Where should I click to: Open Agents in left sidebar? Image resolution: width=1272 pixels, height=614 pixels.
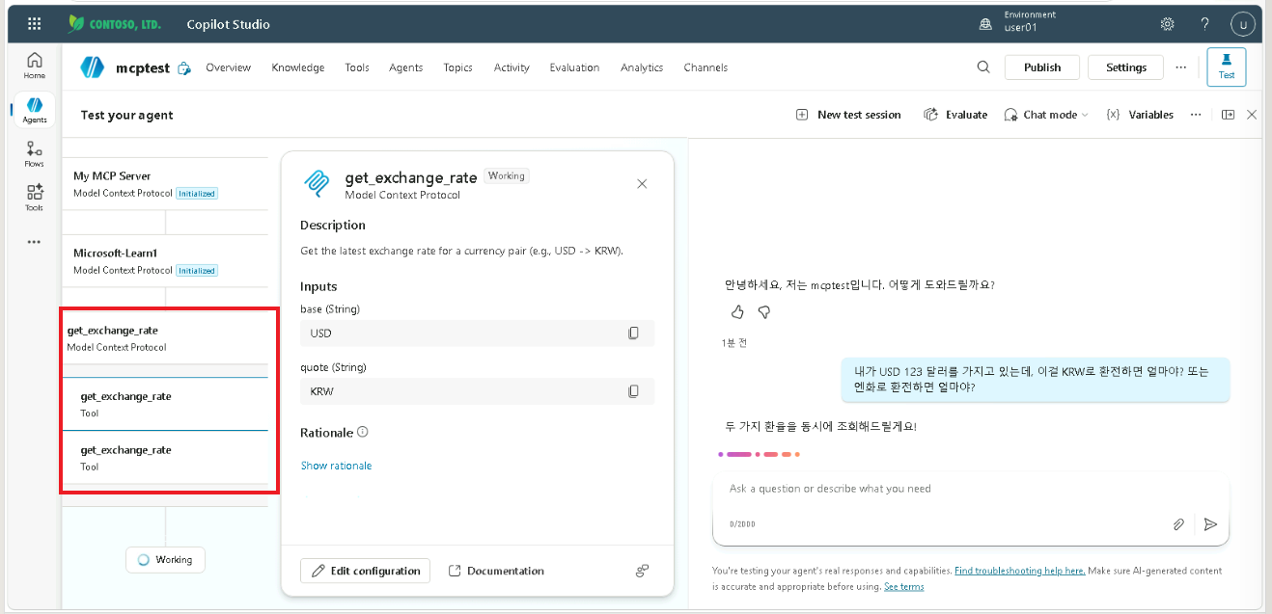point(35,111)
